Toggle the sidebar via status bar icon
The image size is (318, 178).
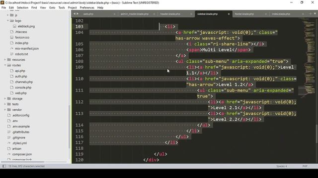[x=4, y=166]
